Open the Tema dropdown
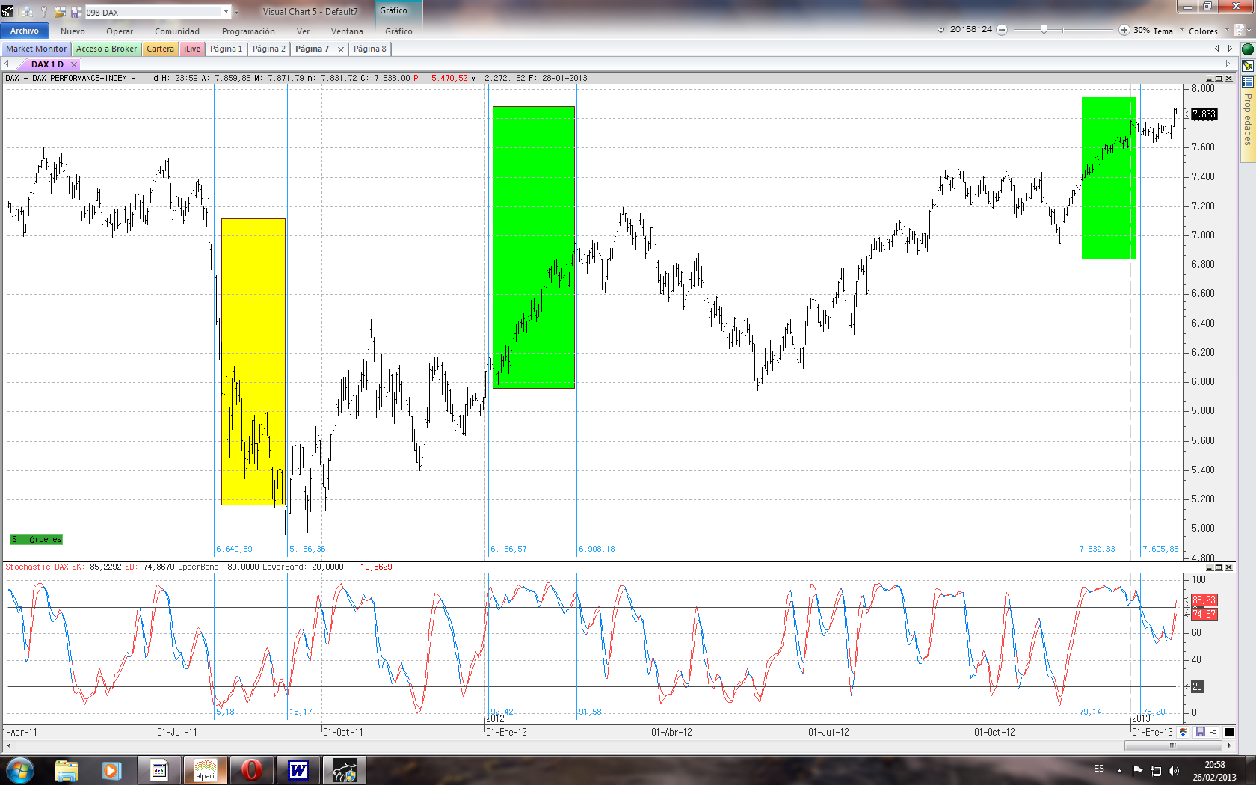 (x=1166, y=31)
